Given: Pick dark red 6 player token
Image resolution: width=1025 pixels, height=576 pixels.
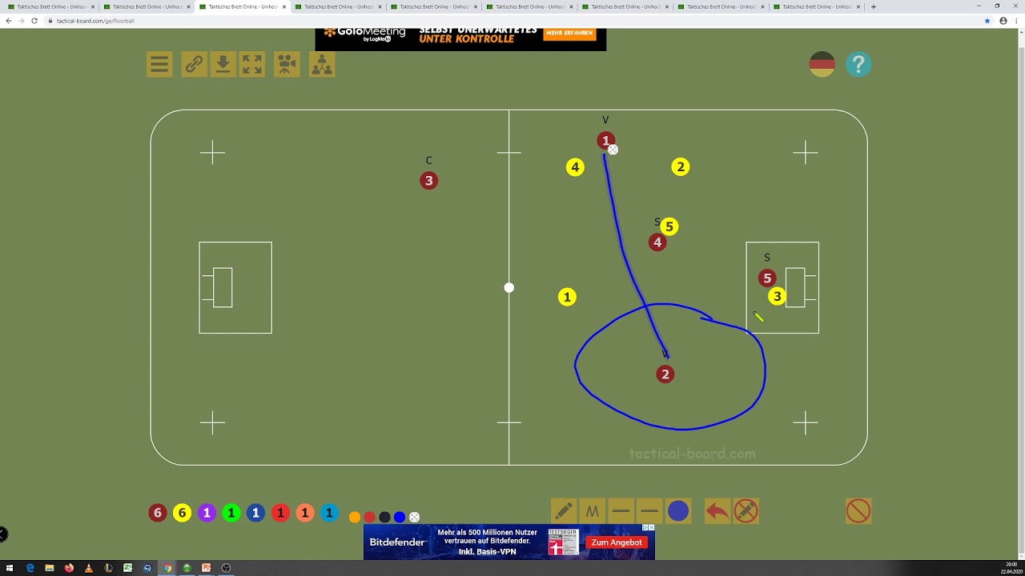Looking at the screenshot, I should [x=158, y=514].
